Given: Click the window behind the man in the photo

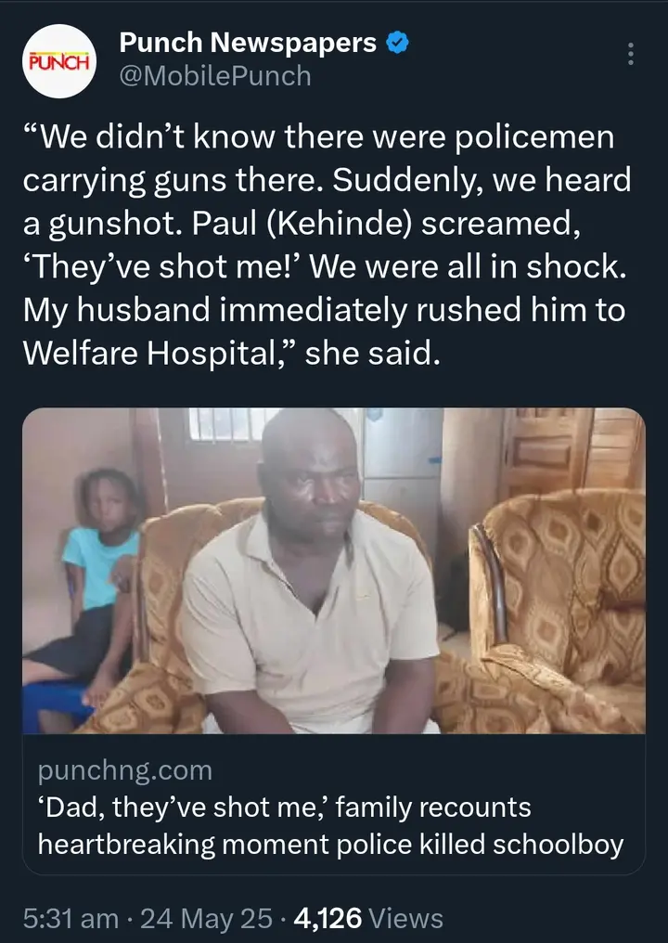Looking at the screenshot, I should (x=225, y=424).
